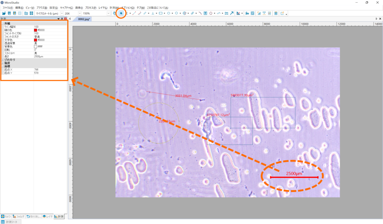Image resolution: width=383 pixels, height=224 pixels.
Task: Select the arrow pointer selection tool
Action: (x=121, y=13)
